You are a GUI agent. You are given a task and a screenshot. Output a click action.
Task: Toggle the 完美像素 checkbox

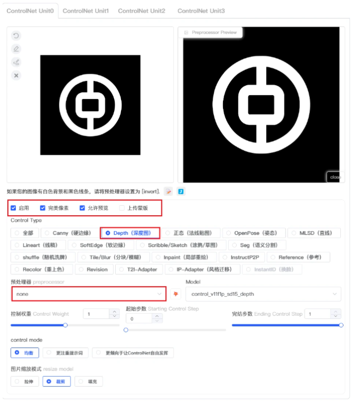tap(43, 208)
